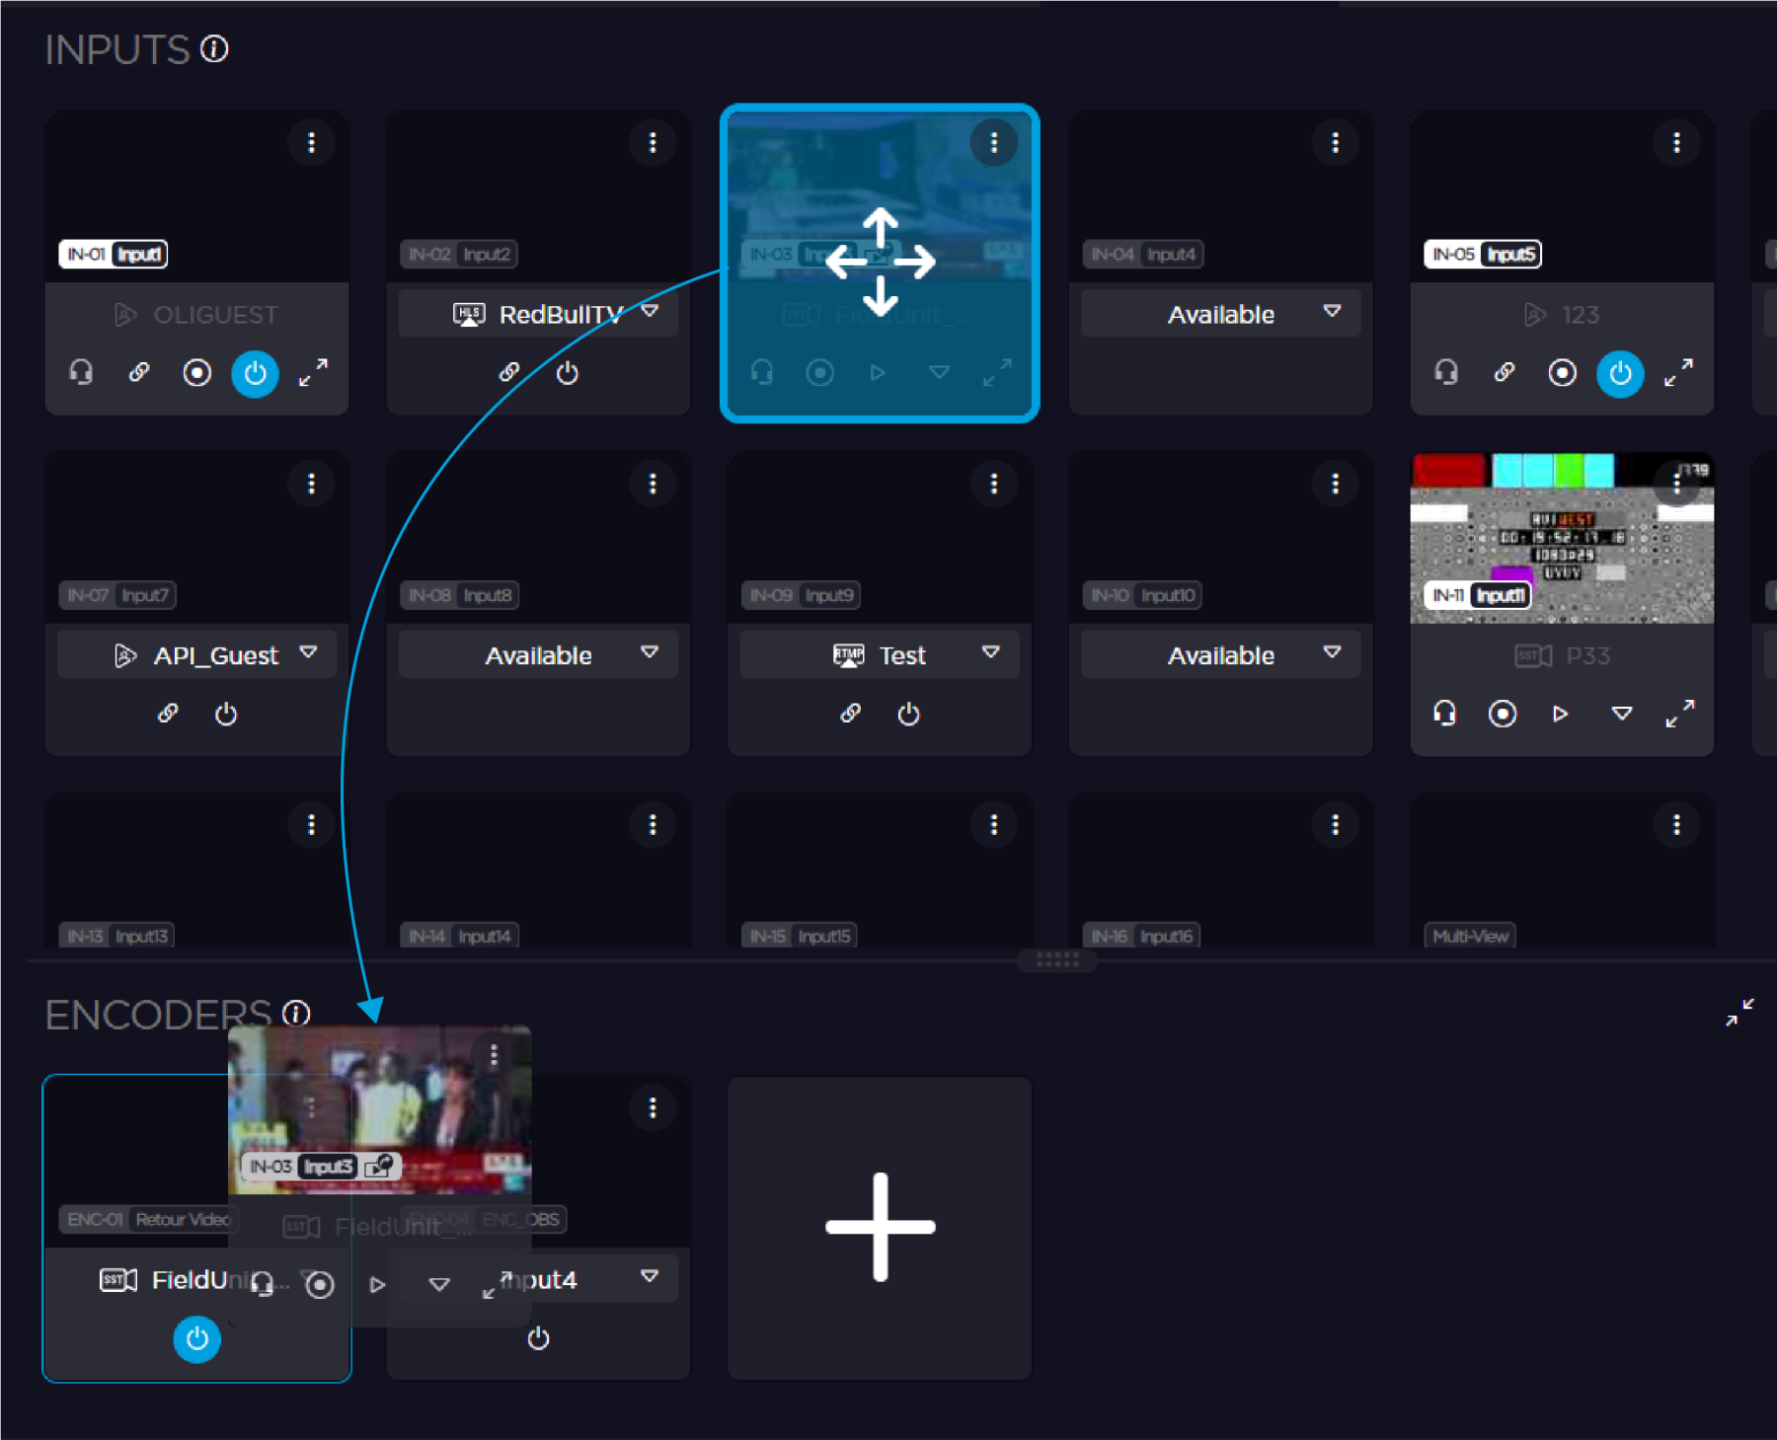Click the power icon under IN-14 Input4 encoder
This screenshot has height=1440, width=1777.
pos(538,1339)
